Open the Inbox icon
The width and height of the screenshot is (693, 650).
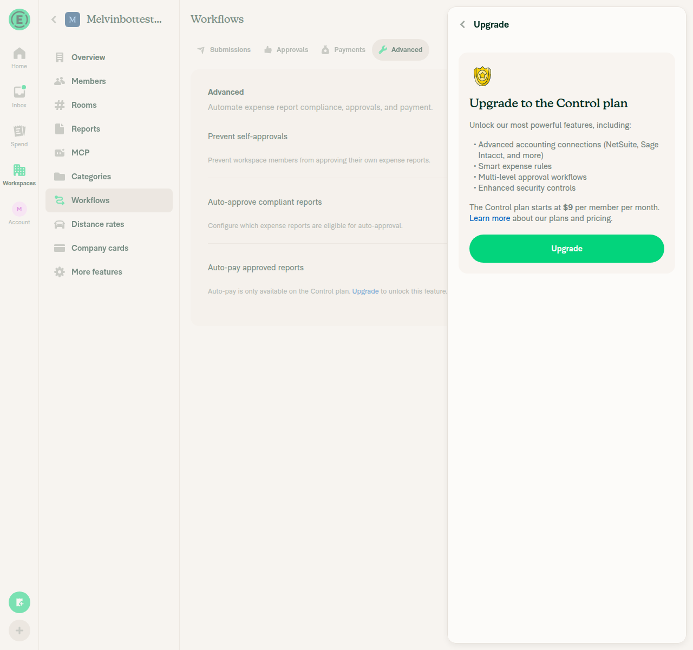[x=19, y=97]
